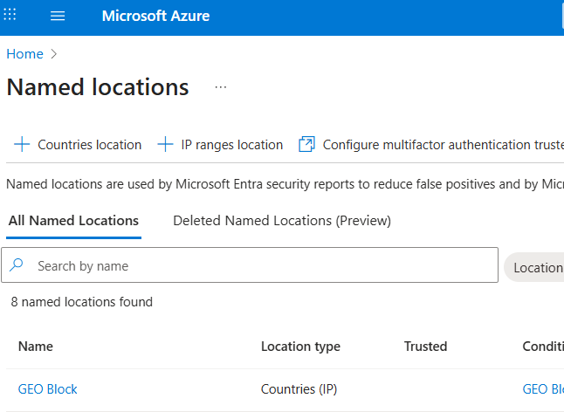Add an IP ranges location
Screen dimensions: 564x412
click(220, 145)
